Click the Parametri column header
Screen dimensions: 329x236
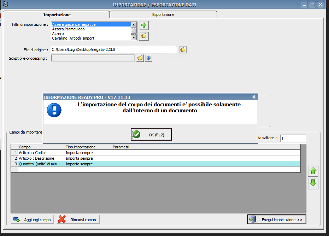(x=206, y=147)
